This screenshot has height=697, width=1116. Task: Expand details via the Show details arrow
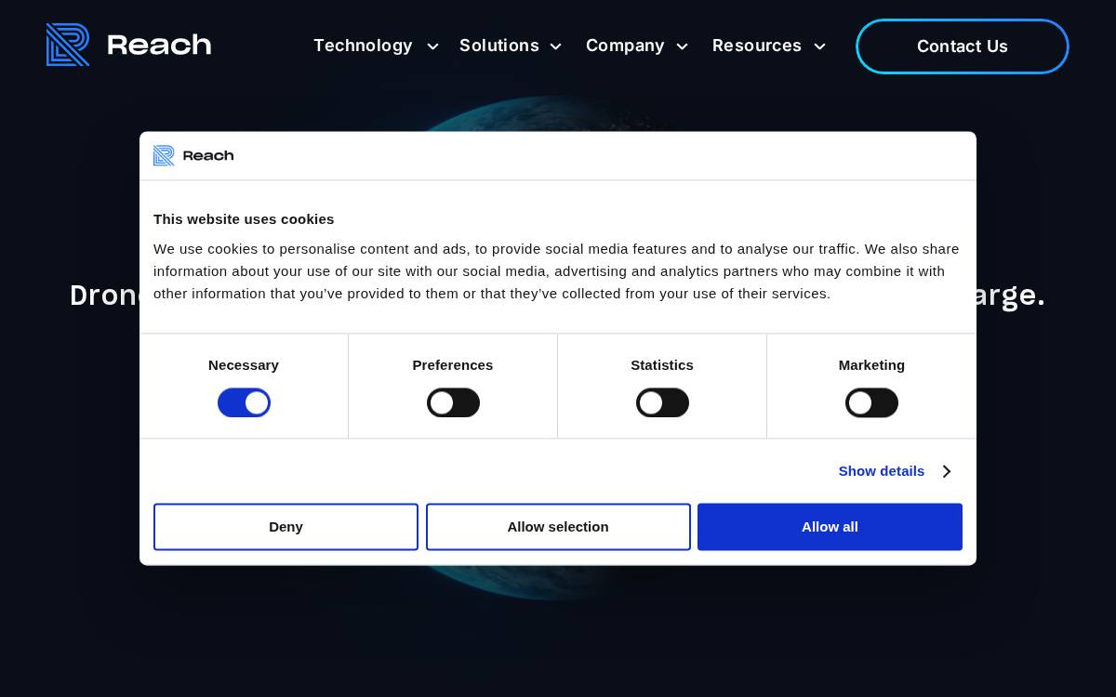946,471
